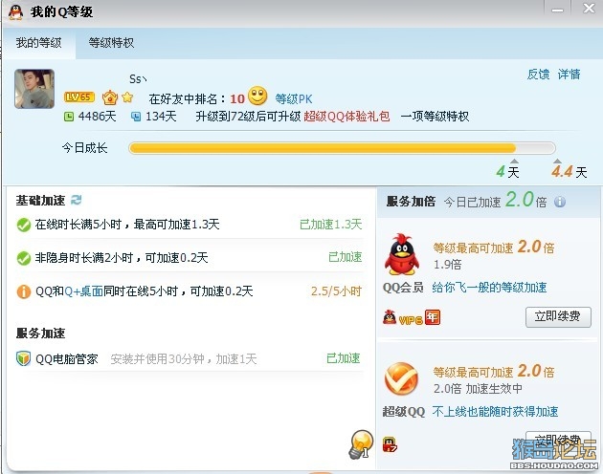Viewport: 603px width, 474px height.
Task: Click the 今日成长 progress bar
Action: [342, 148]
